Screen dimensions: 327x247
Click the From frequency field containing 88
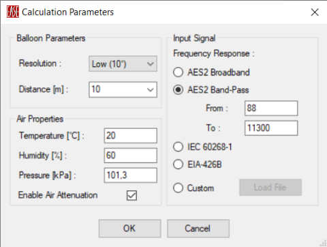(271, 108)
